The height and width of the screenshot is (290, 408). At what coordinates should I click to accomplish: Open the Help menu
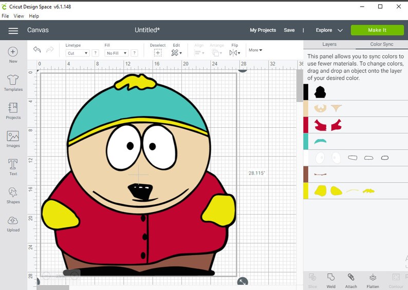[x=34, y=16]
